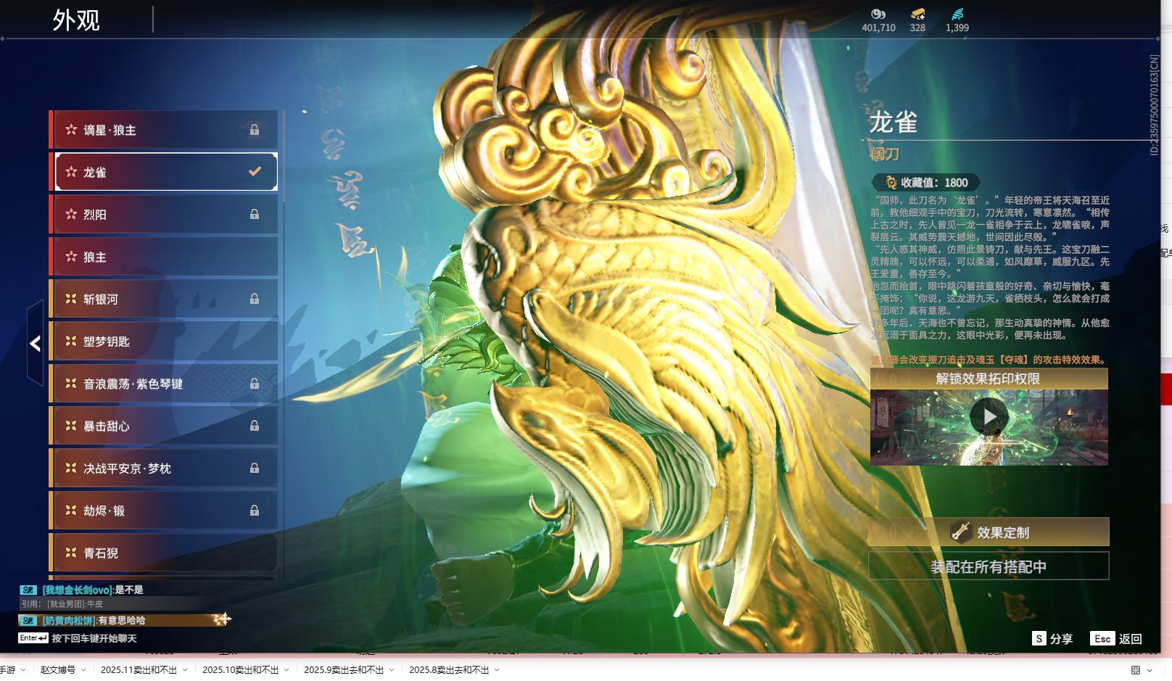
Task: Click the spreadsheet grid view icon
Action: [1136, 670]
